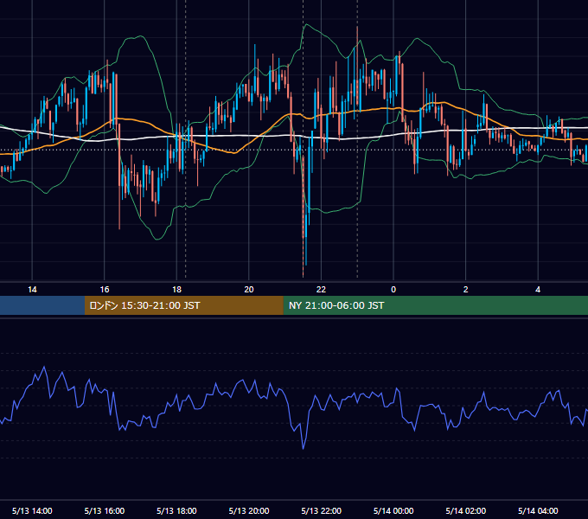Click the 5/14 04:00 indicator time label
The width and height of the screenshot is (588, 519).
click(538, 510)
